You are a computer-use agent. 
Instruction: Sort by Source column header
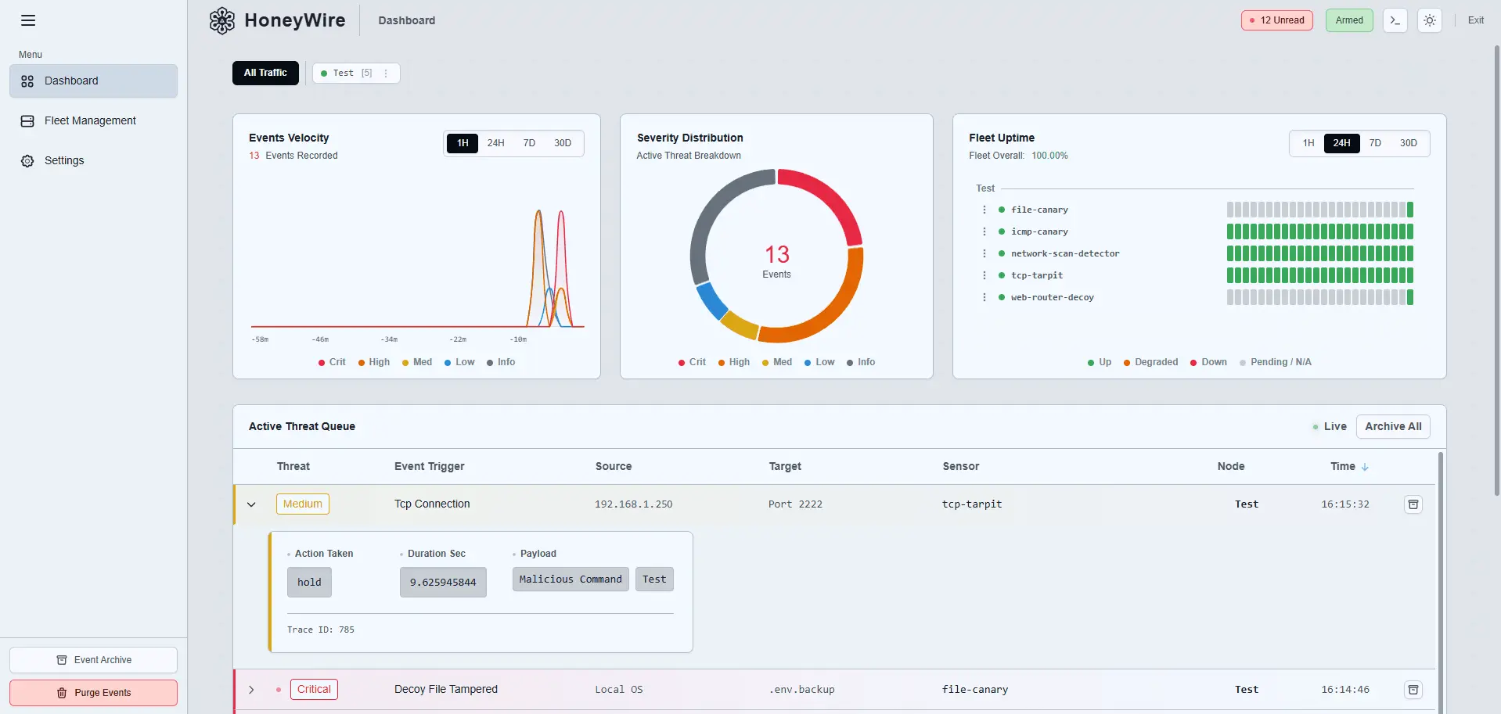pyautogui.click(x=614, y=467)
